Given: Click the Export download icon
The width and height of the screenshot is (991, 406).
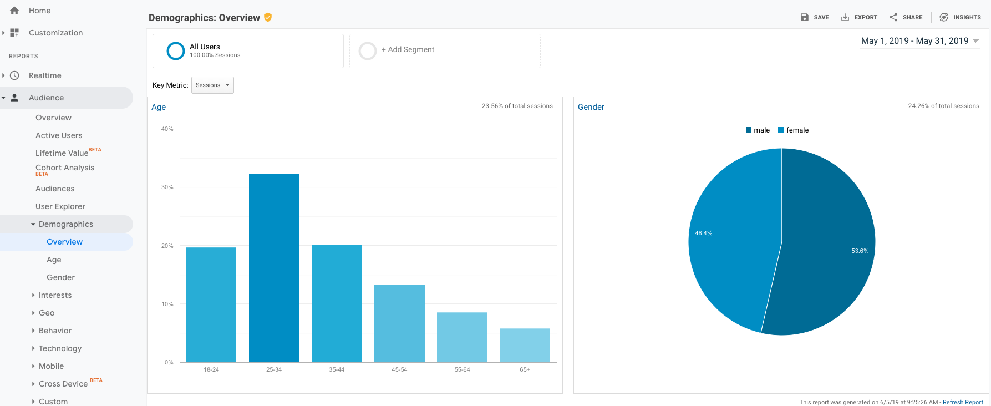Looking at the screenshot, I should (845, 17).
